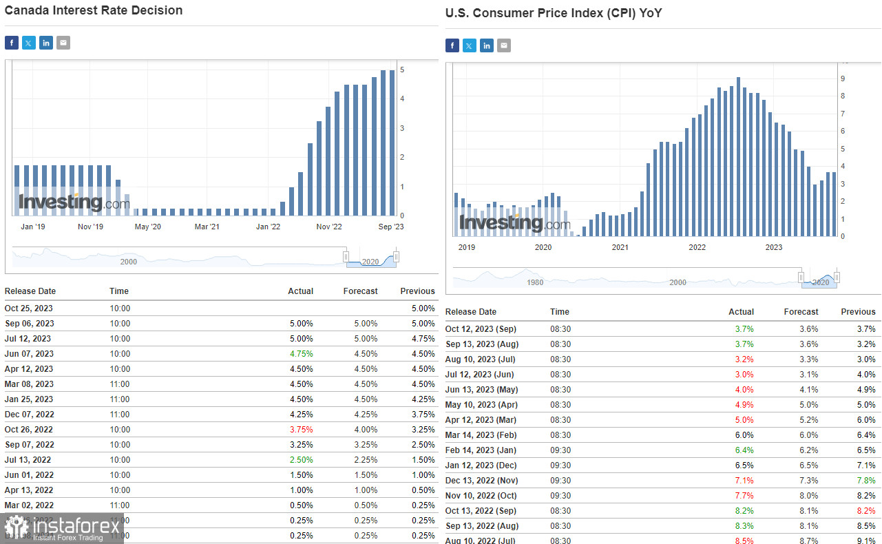Select Apr 12, 2023 Canada rate row
882x544 pixels.
click(x=220, y=369)
